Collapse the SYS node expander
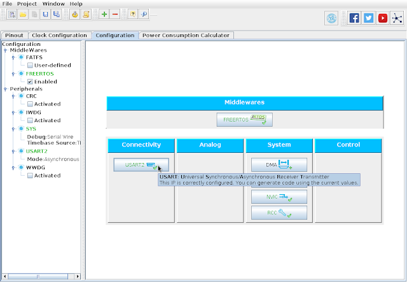The image size is (407, 282). (13, 129)
